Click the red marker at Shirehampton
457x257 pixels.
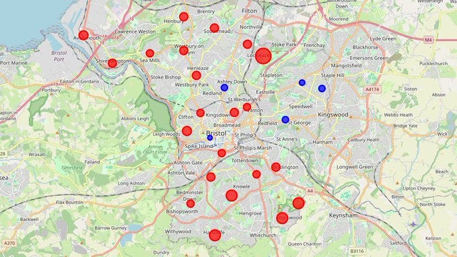pyautogui.click(x=112, y=63)
